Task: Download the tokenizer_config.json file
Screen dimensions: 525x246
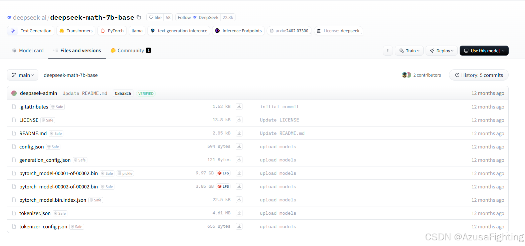Action: coord(239,226)
